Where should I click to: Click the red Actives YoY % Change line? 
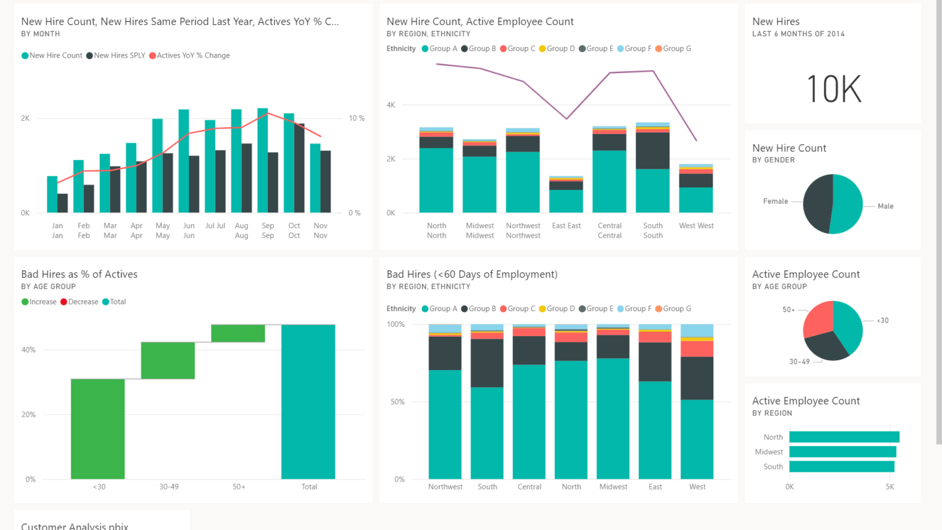tap(189, 133)
